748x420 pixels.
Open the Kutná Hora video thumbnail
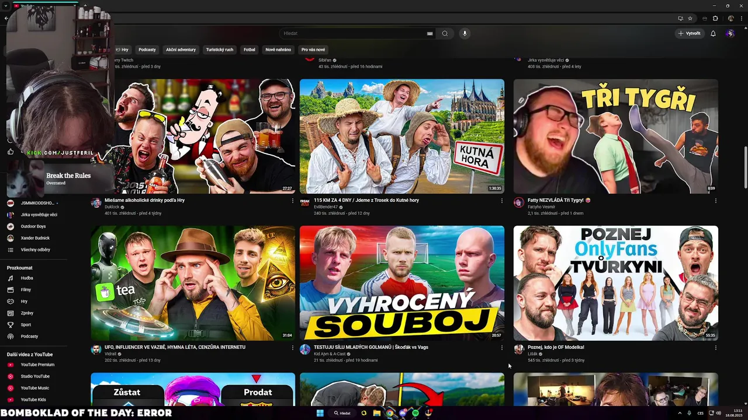(402, 136)
